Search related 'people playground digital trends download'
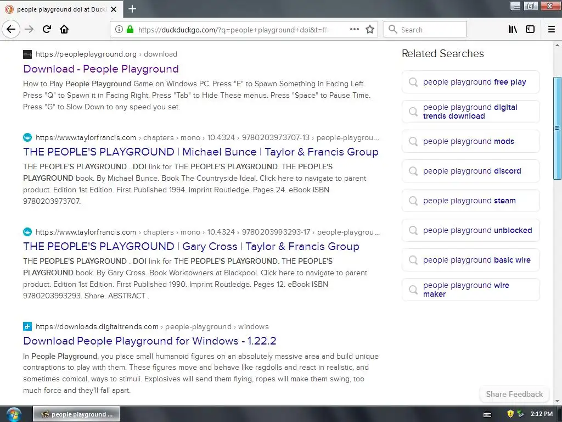This screenshot has height=422, width=562. [x=470, y=112]
